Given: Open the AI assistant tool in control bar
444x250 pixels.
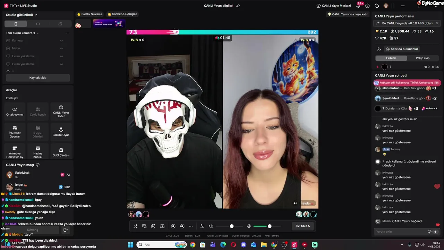Looking at the screenshot, I should [153, 226].
